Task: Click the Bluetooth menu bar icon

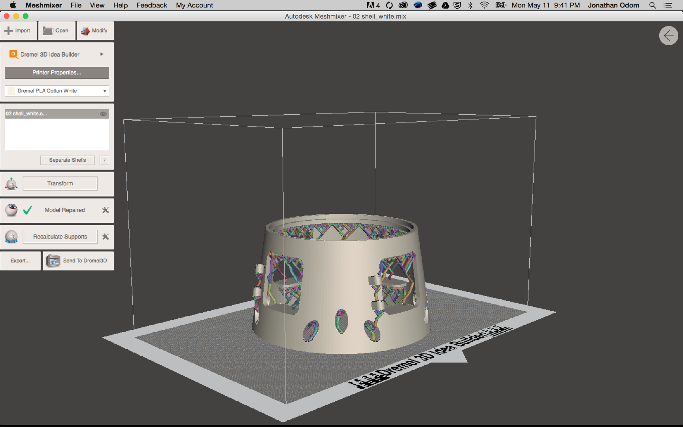Action: [470, 5]
